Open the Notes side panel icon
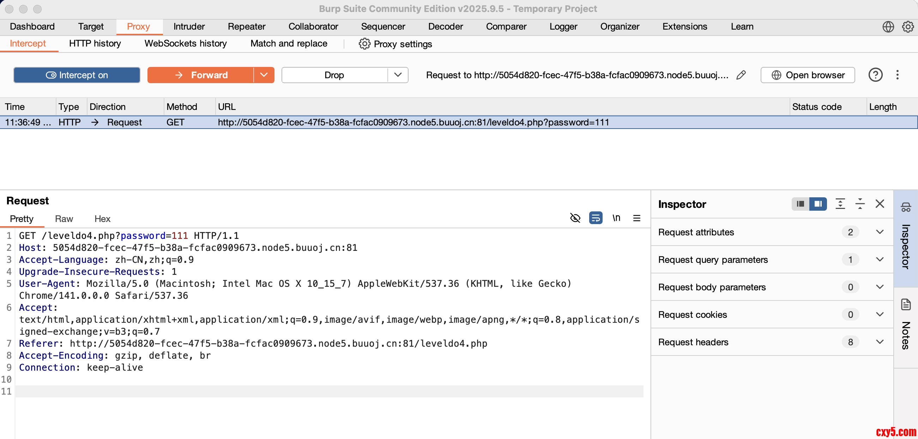 (x=906, y=305)
